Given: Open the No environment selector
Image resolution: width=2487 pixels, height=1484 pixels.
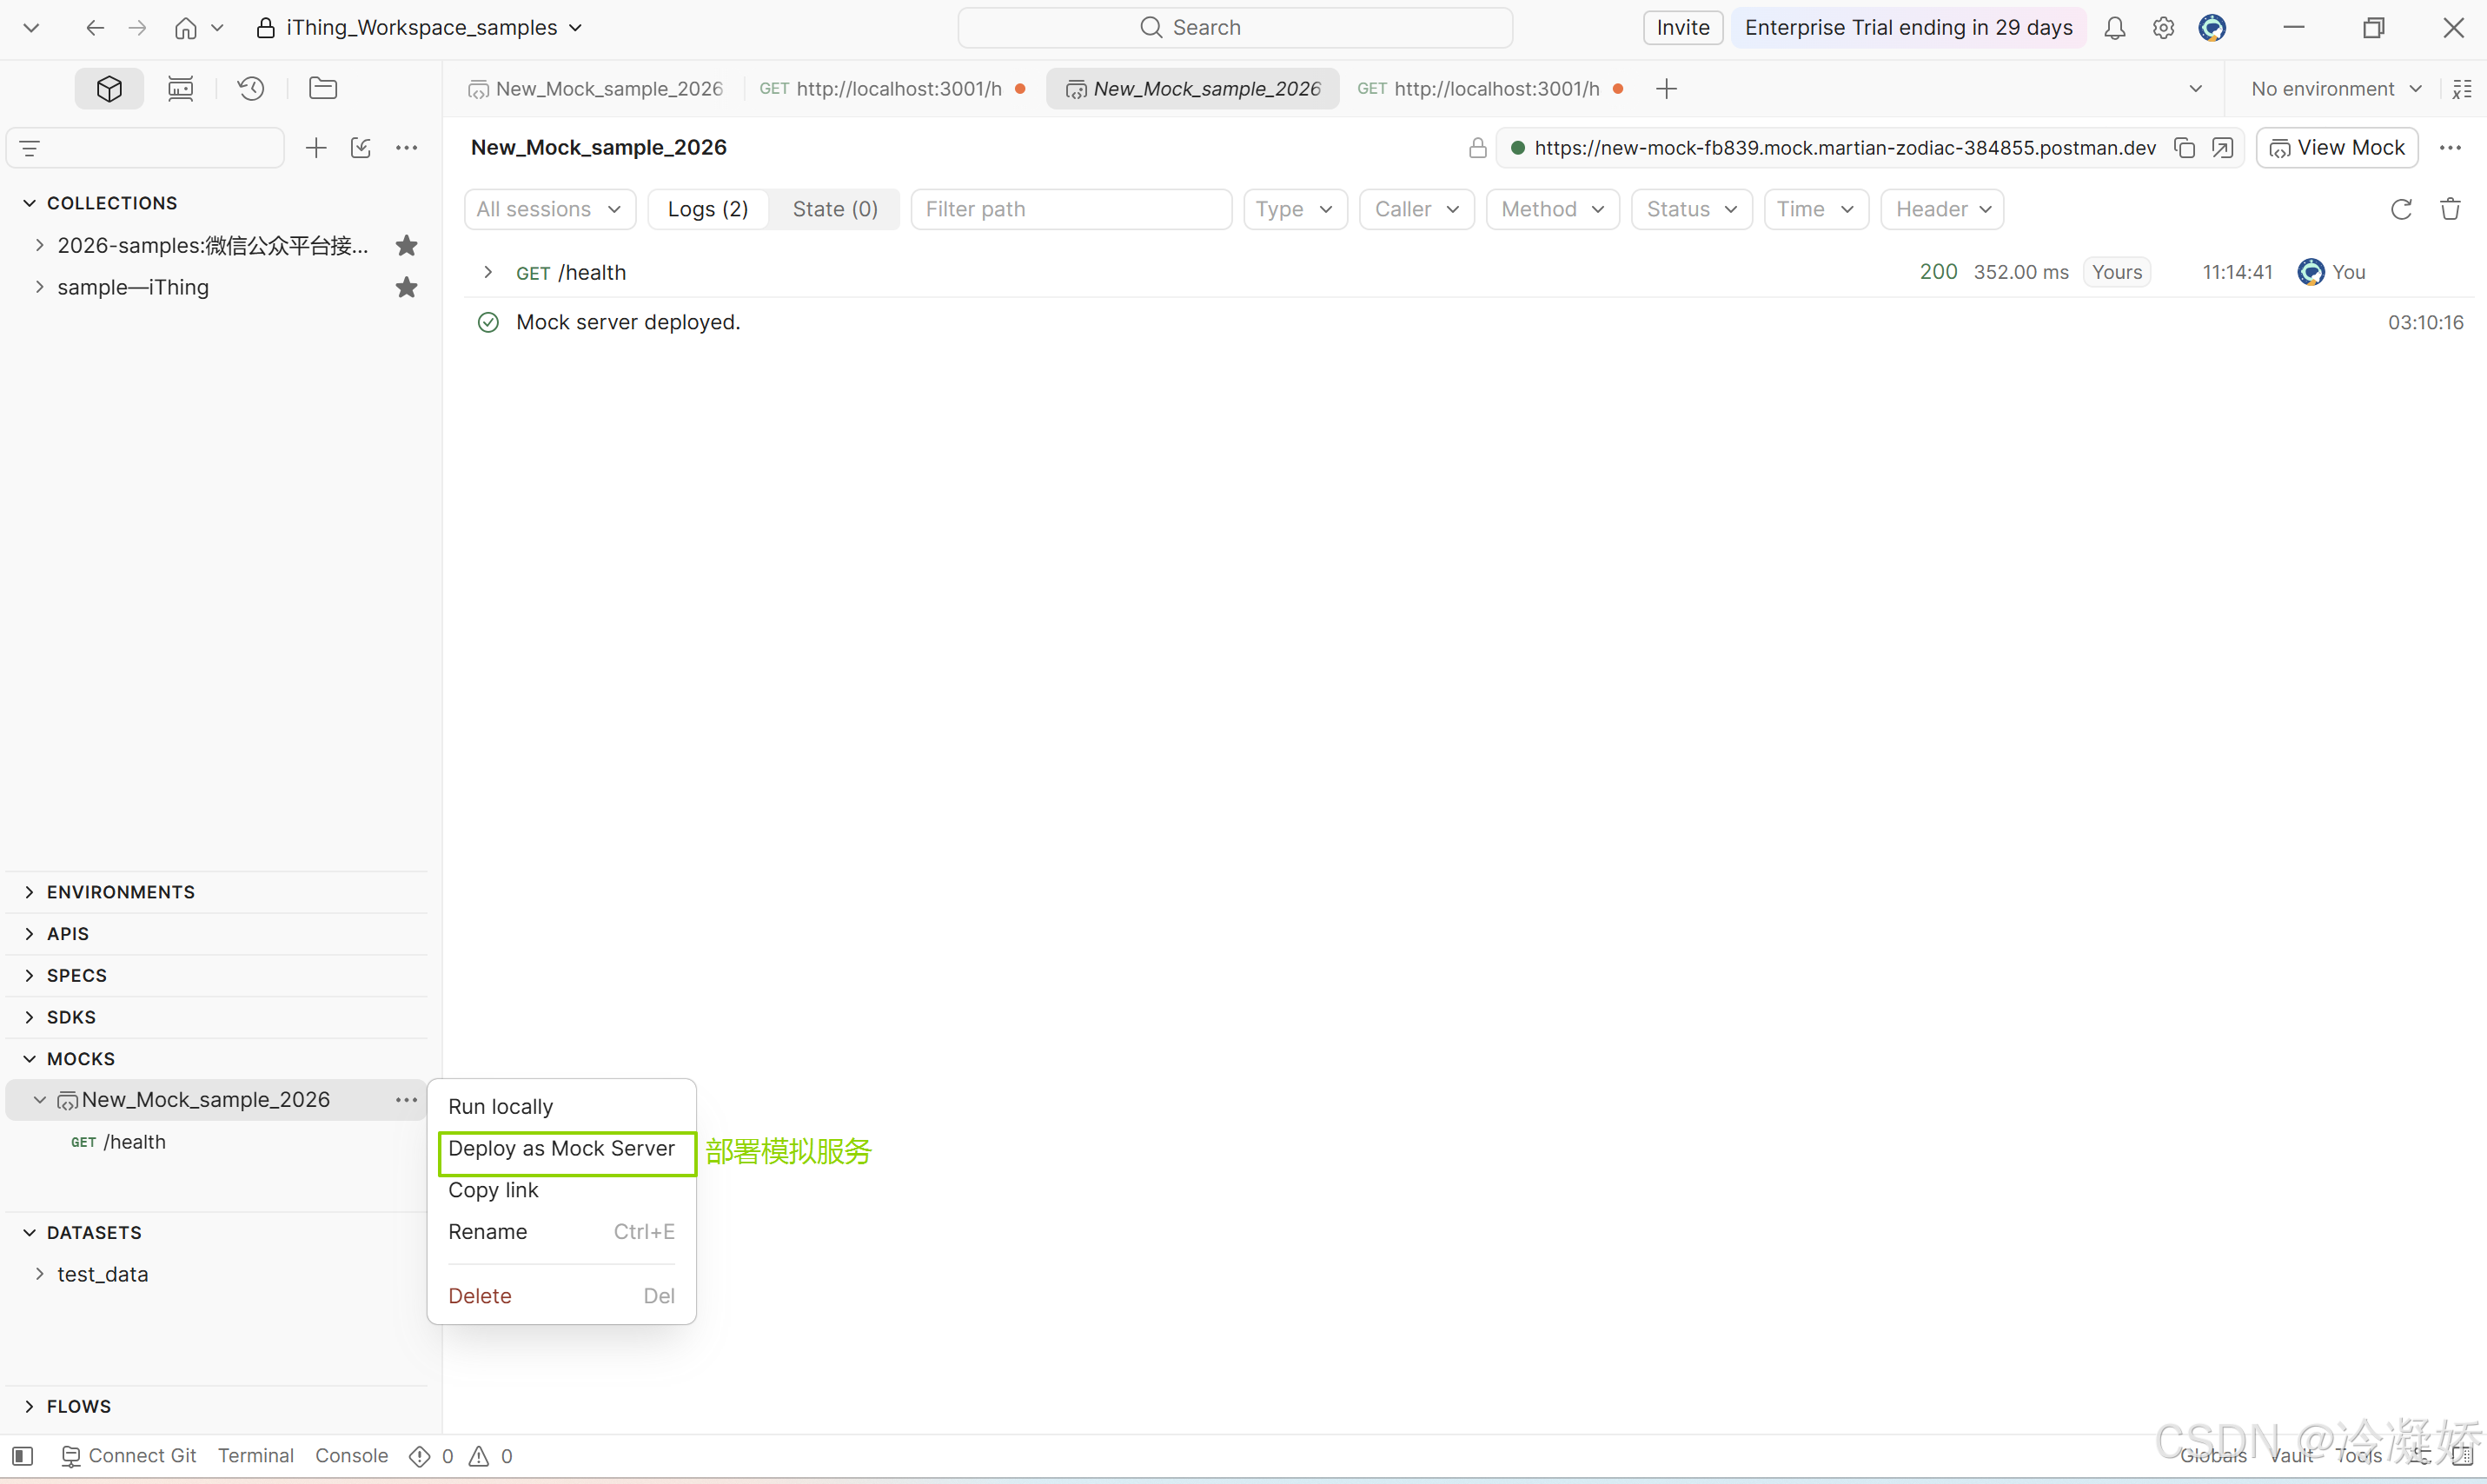Looking at the screenshot, I should 2335,89.
